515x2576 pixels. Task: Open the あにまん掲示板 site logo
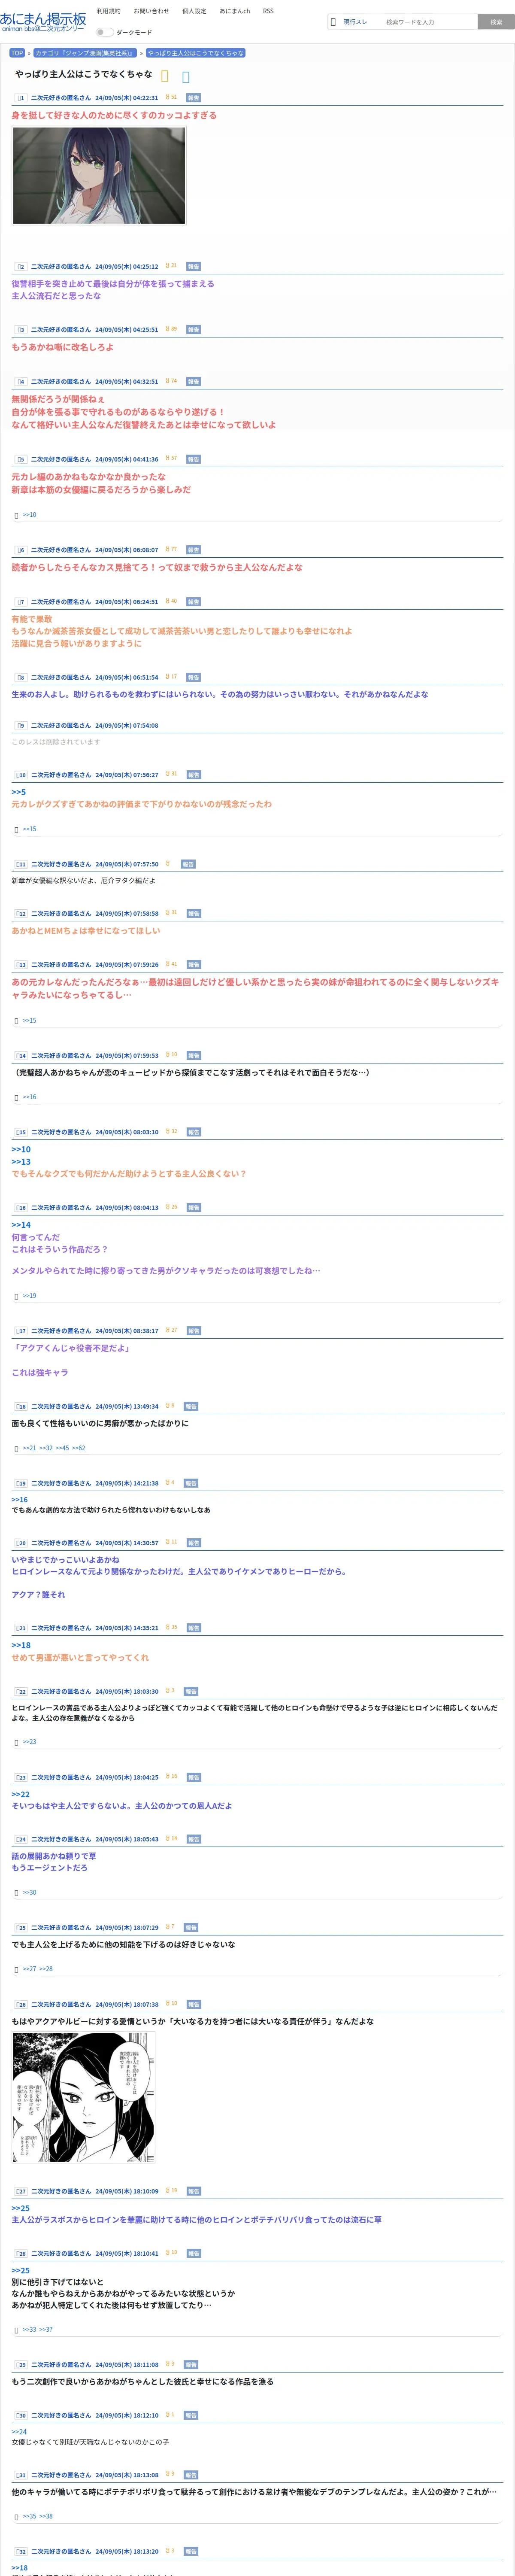pyautogui.click(x=43, y=21)
